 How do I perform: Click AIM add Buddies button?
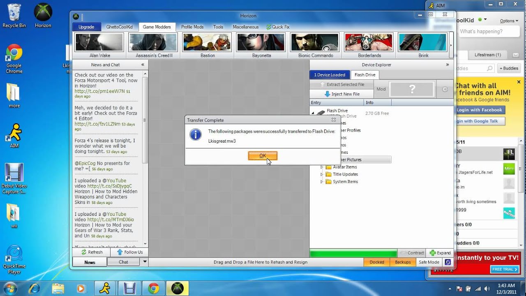pyautogui.click(x=509, y=68)
